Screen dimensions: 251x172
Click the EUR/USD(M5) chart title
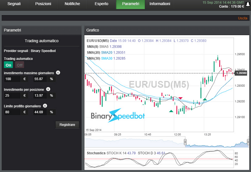[97, 41]
